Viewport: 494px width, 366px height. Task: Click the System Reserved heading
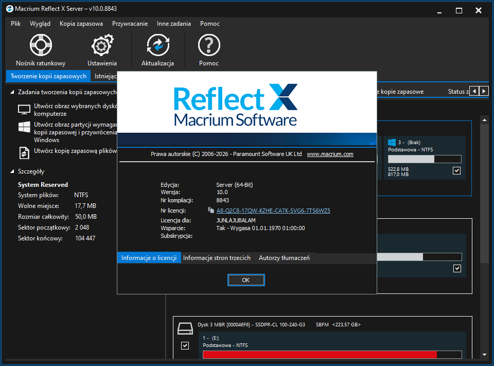[x=43, y=185]
